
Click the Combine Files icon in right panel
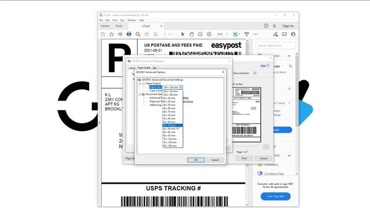(260, 173)
